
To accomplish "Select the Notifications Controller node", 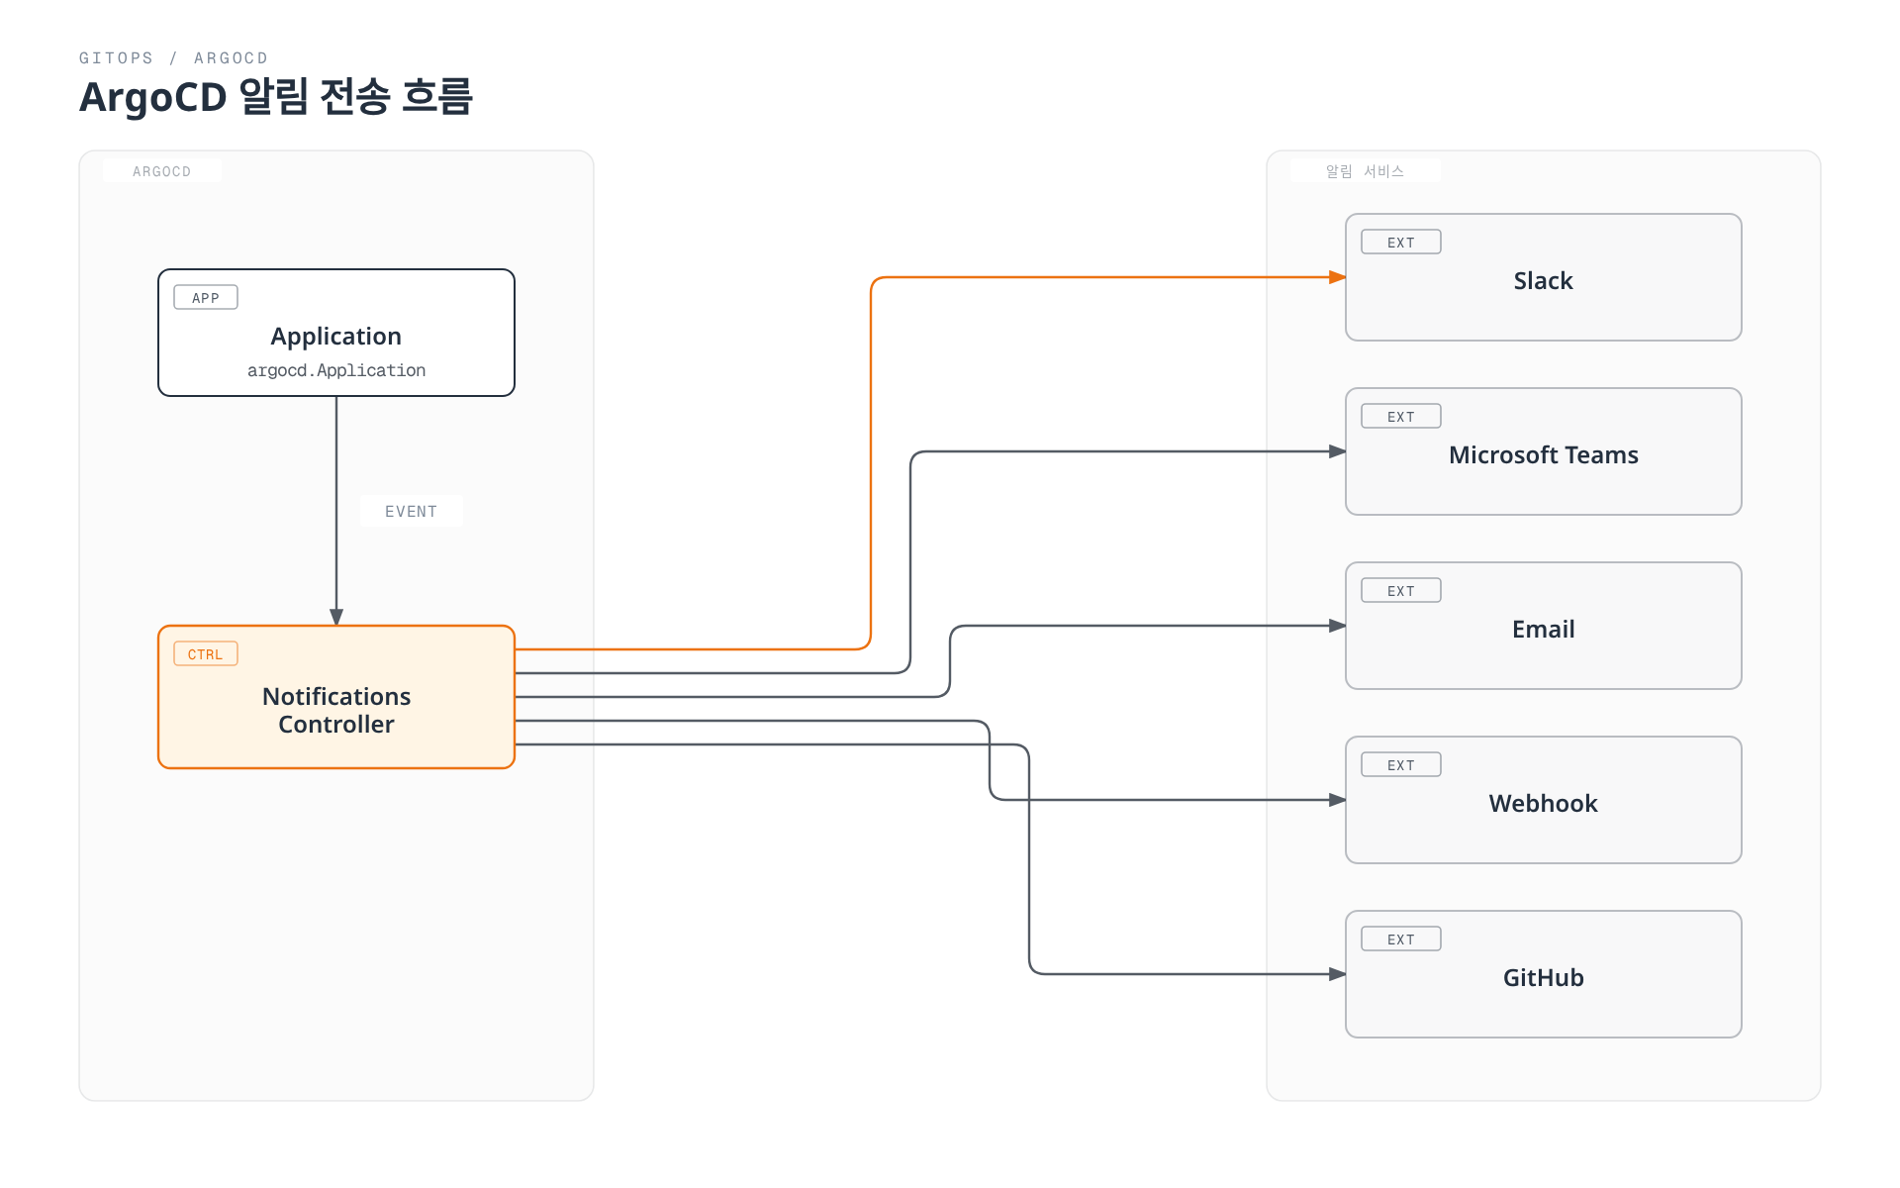I will 336,697.
